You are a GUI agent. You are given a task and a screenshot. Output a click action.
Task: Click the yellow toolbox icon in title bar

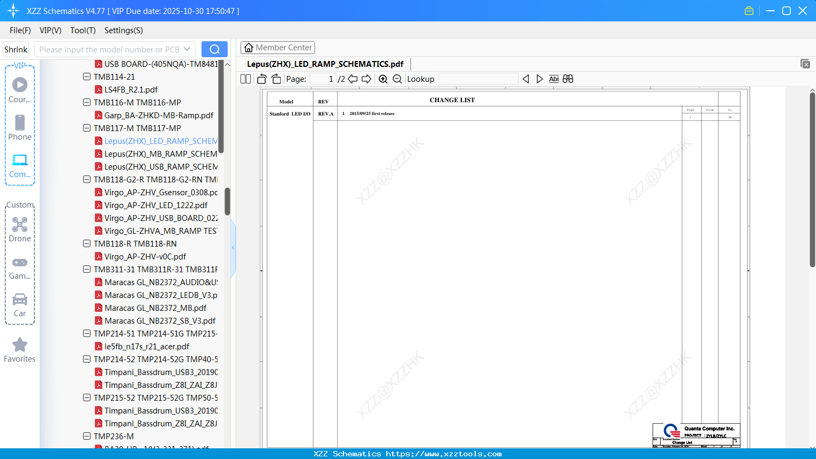(x=749, y=11)
